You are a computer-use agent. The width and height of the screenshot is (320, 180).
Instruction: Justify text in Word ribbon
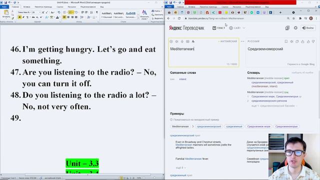[76, 17]
